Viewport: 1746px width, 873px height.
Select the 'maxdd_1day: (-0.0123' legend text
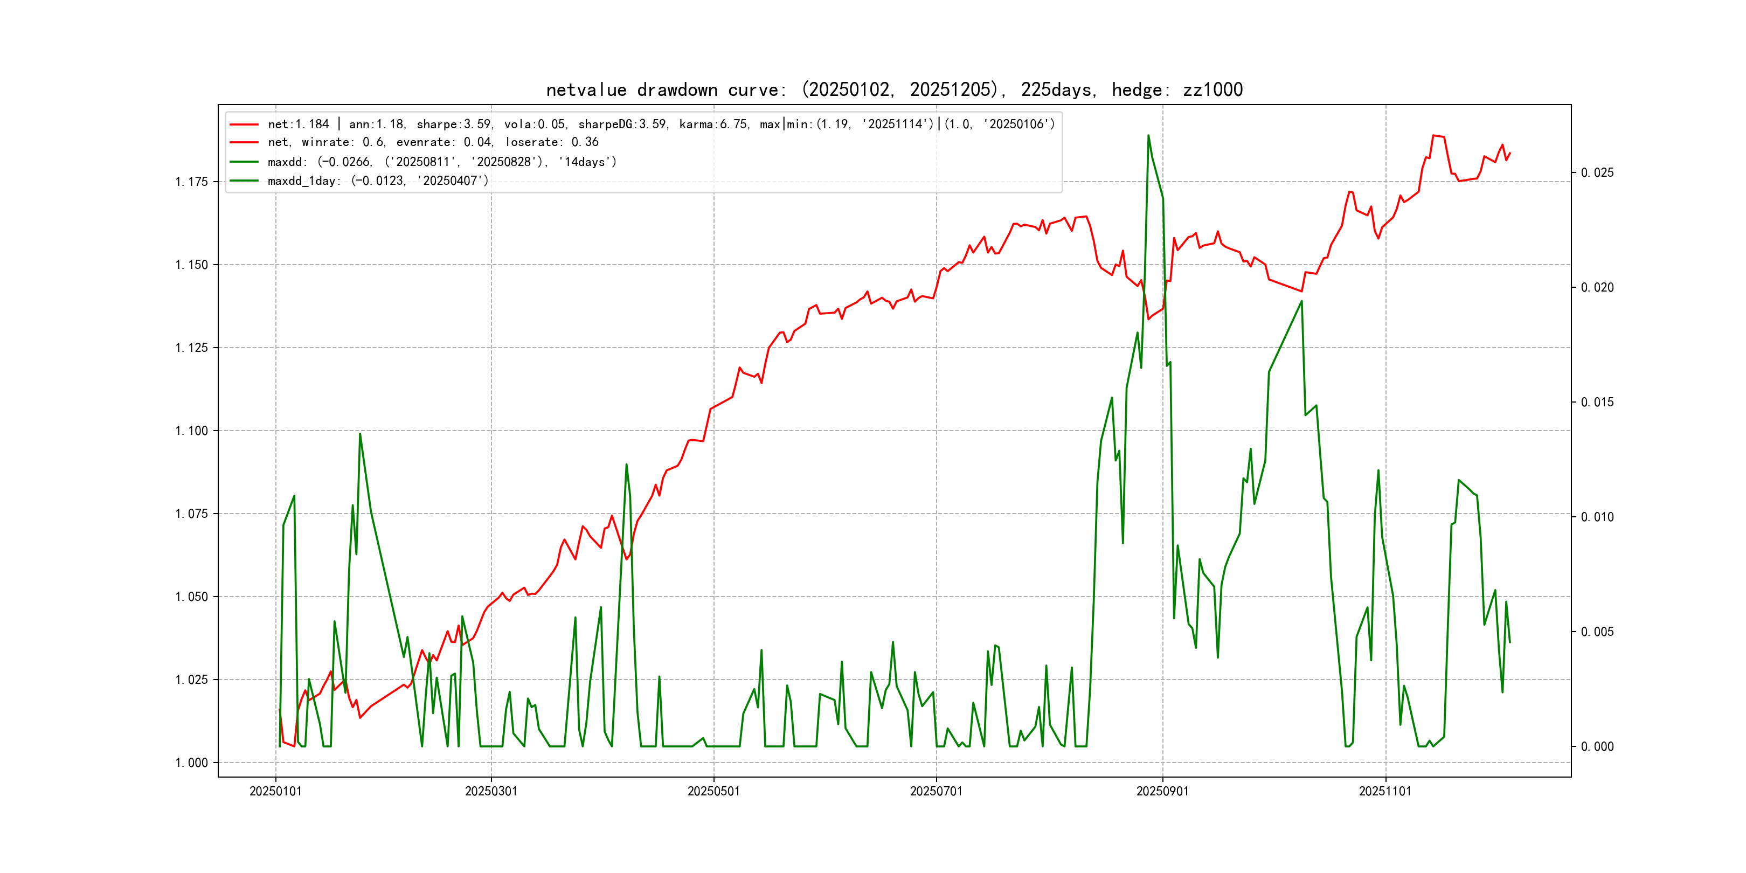(x=378, y=181)
